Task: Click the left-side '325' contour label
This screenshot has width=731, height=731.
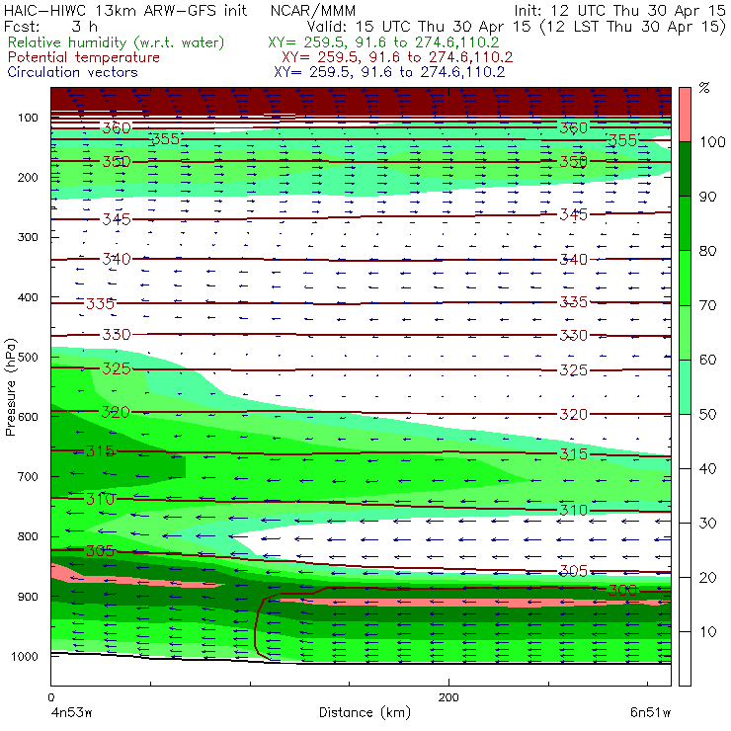Action: pyautogui.click(x=117, y=369)
